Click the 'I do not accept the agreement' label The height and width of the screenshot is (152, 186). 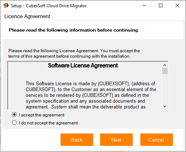pyautogui.click(x=48, y=123)
